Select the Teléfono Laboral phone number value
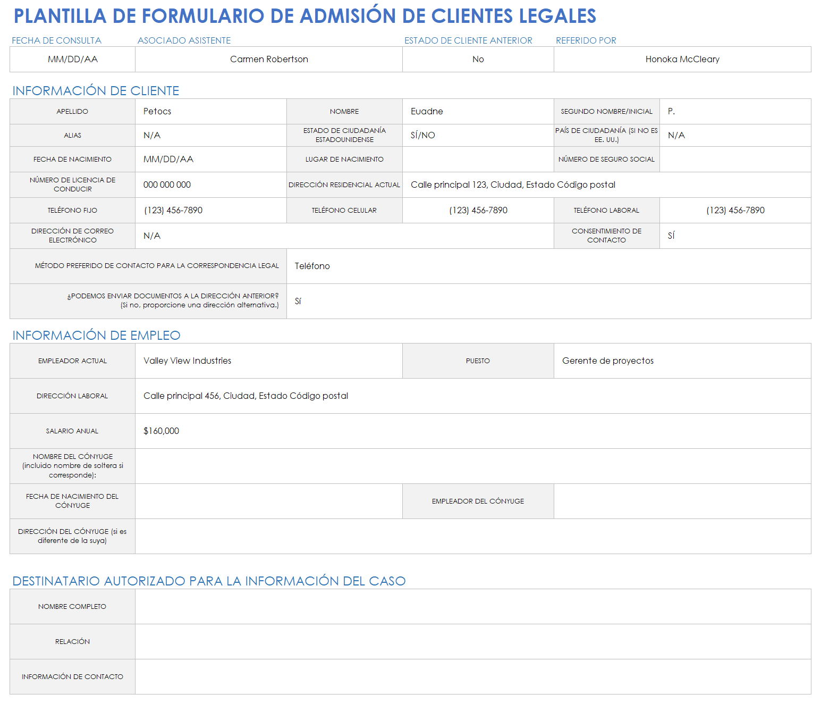The width and height of the screenshot is (821, 703). [x=735, y=210]
